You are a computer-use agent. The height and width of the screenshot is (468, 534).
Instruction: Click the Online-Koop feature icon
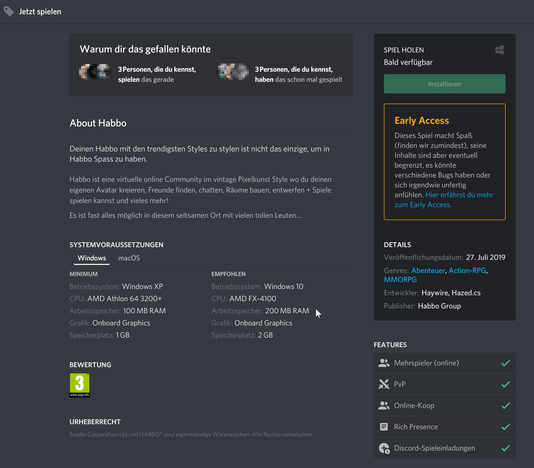coord(384,405)
